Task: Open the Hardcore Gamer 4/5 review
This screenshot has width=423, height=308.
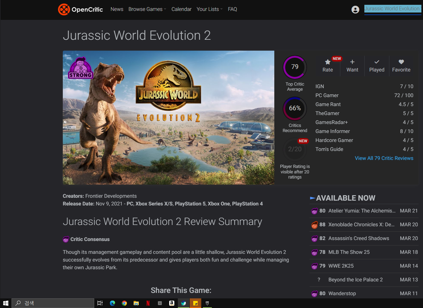Action: [x=364, y=140]
